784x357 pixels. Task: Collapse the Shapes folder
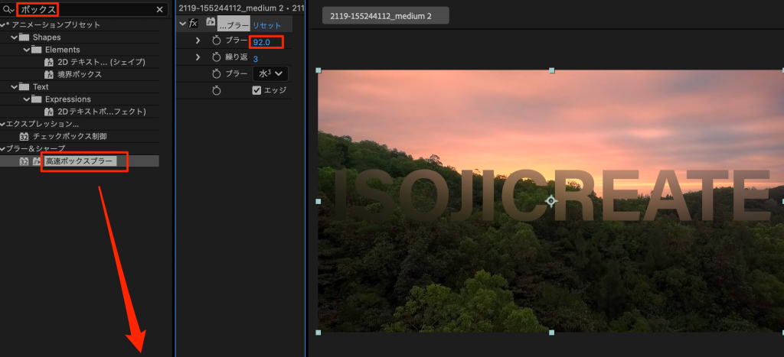[15, 37]
